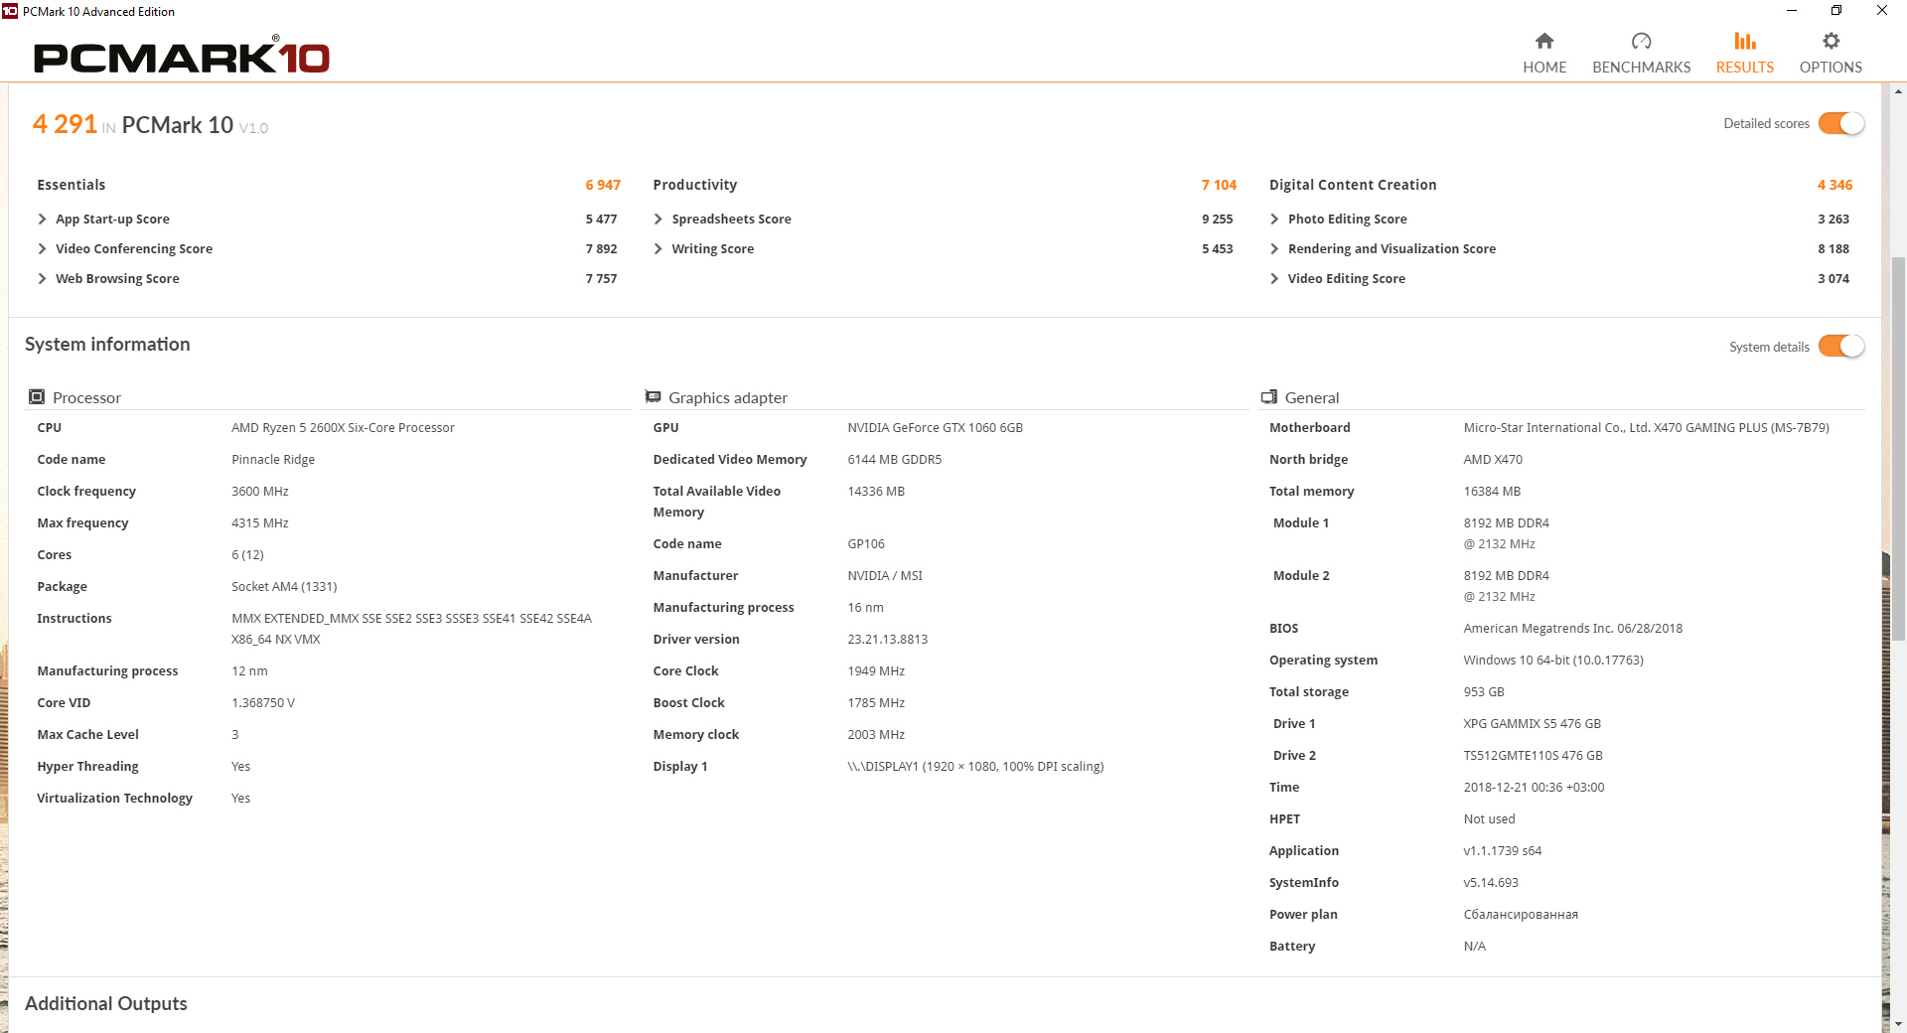Click the Essentials score 6 947
The height and width of the screenshot is (1033, 1907).
[603, 185]
